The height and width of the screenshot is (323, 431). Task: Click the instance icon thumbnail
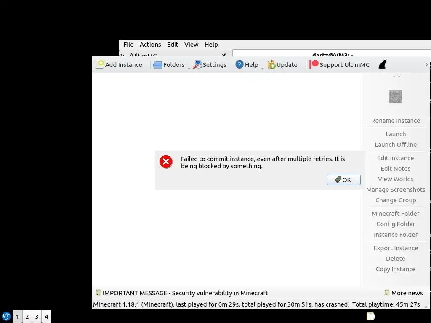coord(396,97)
